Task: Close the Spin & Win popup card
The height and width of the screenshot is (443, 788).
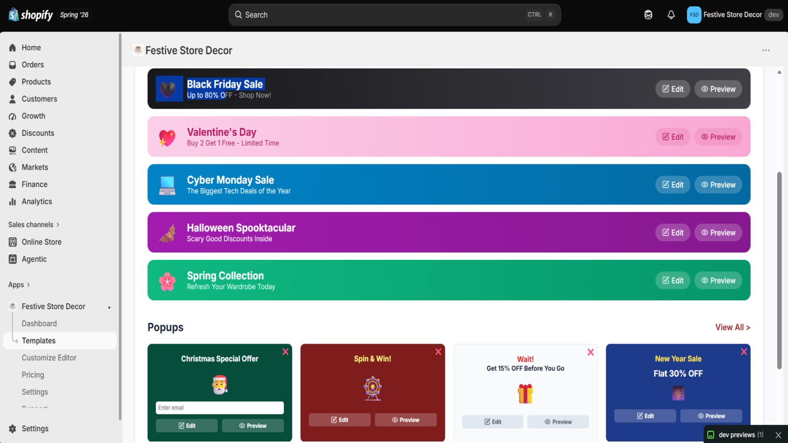Action: click(438, 352)
